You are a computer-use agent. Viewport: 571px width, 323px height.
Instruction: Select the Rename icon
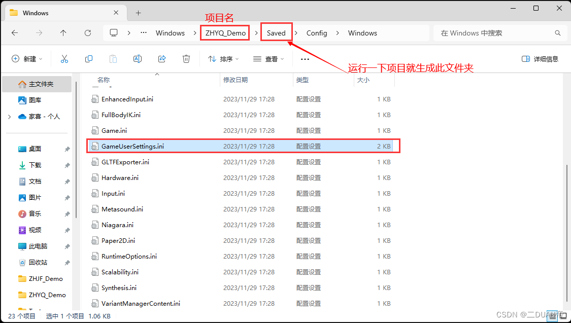tap(137, 58)
